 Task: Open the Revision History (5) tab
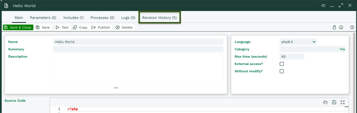159,18
